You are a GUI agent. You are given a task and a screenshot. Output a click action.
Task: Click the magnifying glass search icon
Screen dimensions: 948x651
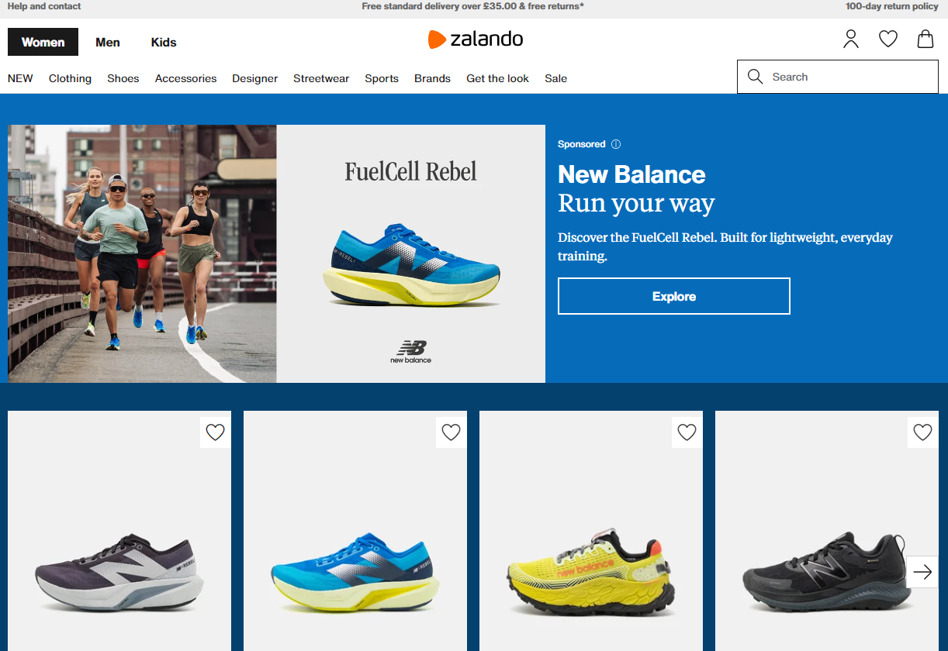[755, 77]
